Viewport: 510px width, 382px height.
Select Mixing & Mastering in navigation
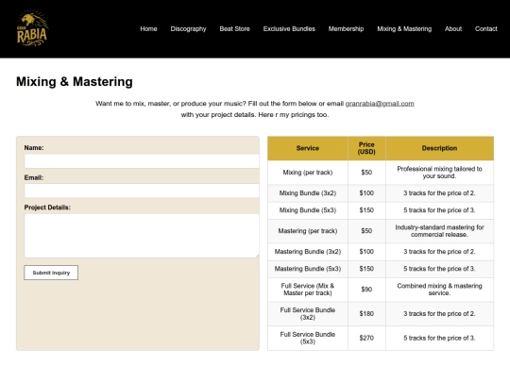tap(404, 29)
